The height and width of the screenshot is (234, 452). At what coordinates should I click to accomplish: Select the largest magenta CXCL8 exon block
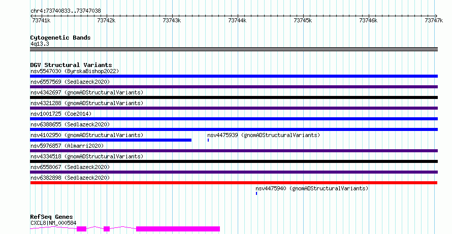178,229
